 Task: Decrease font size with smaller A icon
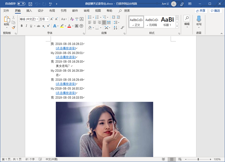pos(57,19)
